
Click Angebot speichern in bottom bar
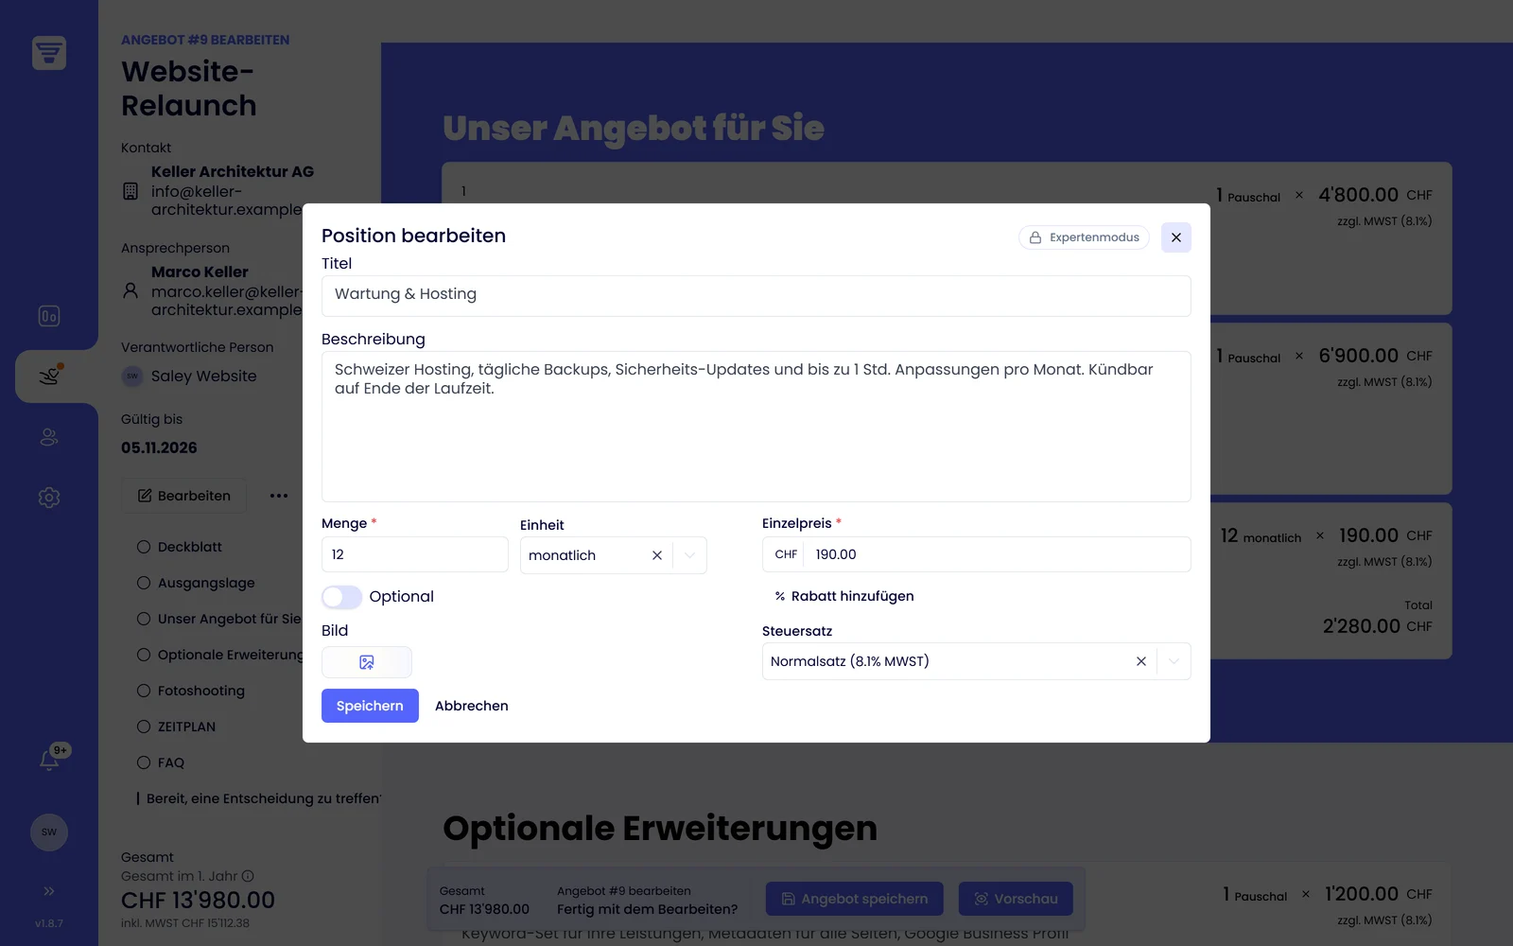pyautogui.click(x=855, y=899)
